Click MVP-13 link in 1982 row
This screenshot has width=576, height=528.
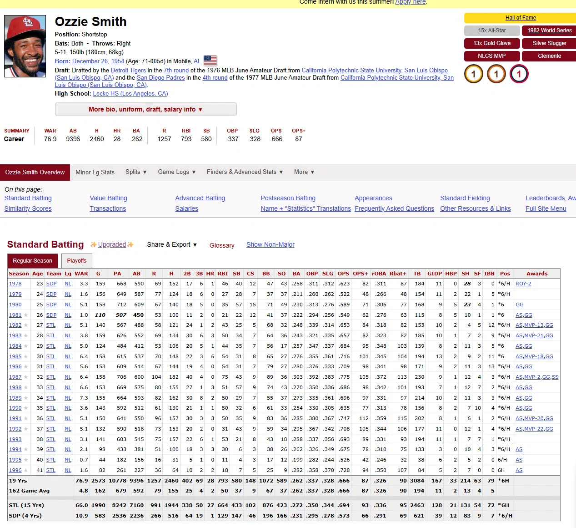tap(534, 325)
